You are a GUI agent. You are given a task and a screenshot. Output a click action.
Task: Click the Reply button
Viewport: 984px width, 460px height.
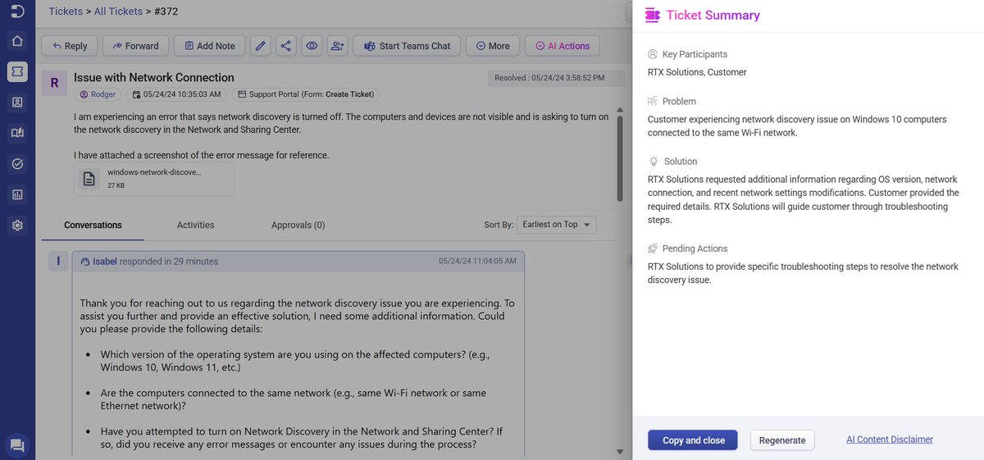[70, 46]
